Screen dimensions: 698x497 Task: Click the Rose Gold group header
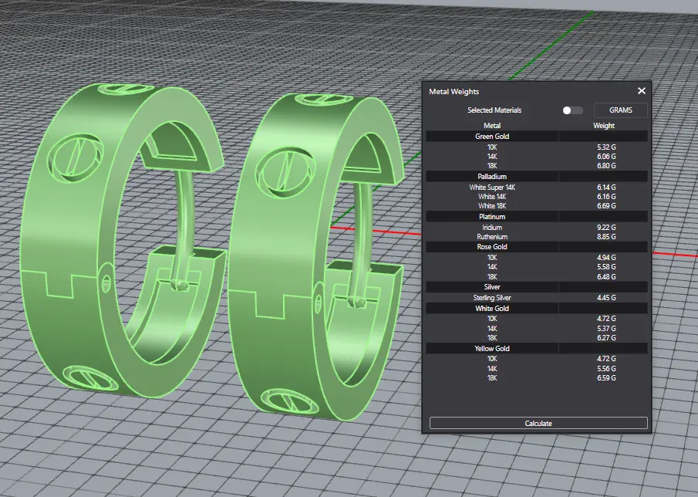point(492,247)
